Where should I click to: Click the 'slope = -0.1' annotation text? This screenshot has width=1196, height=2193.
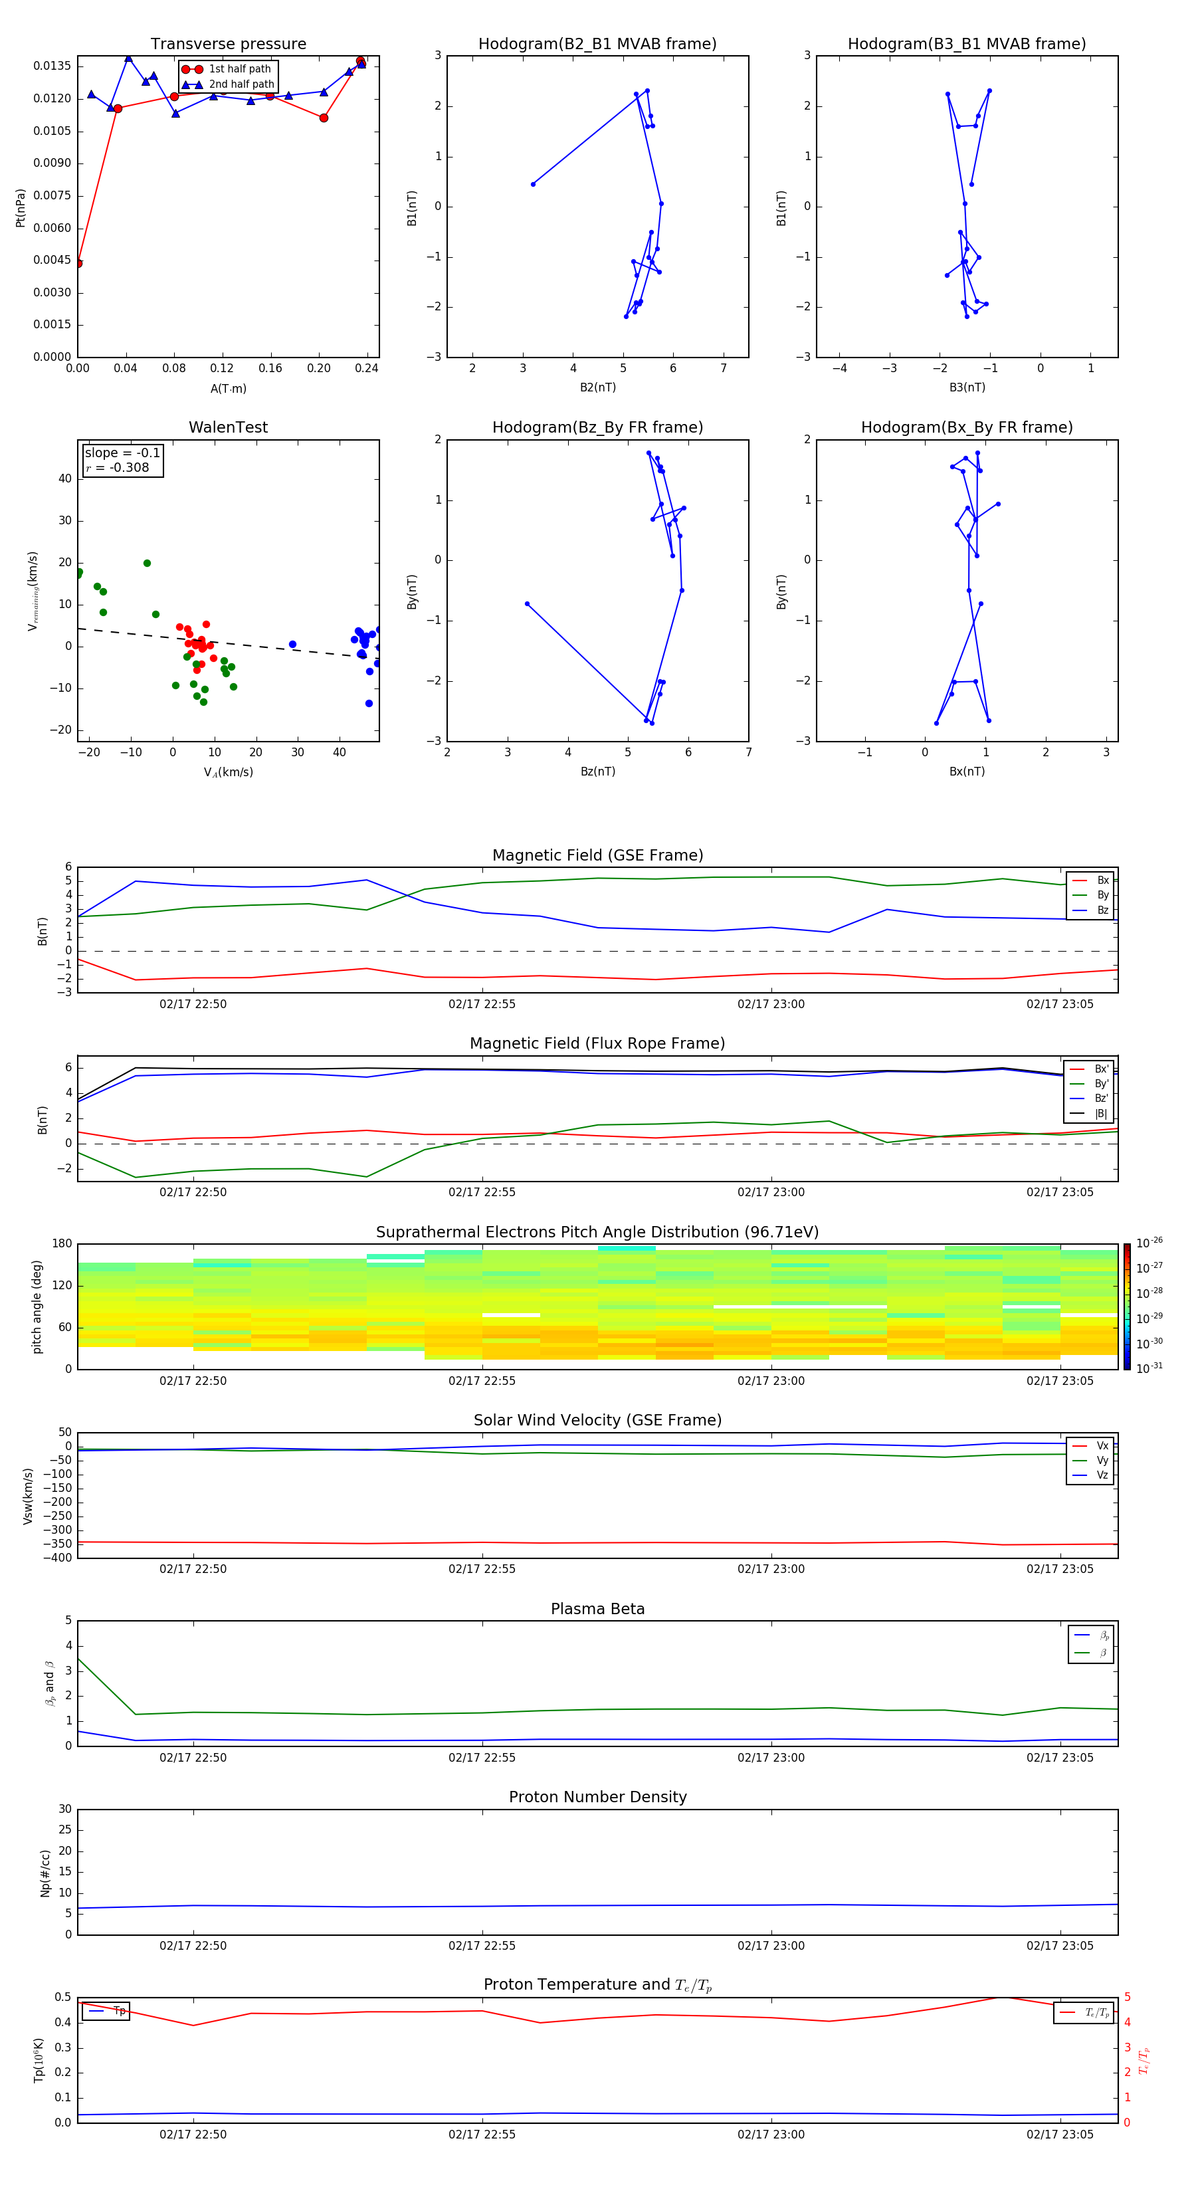point(122,453)
